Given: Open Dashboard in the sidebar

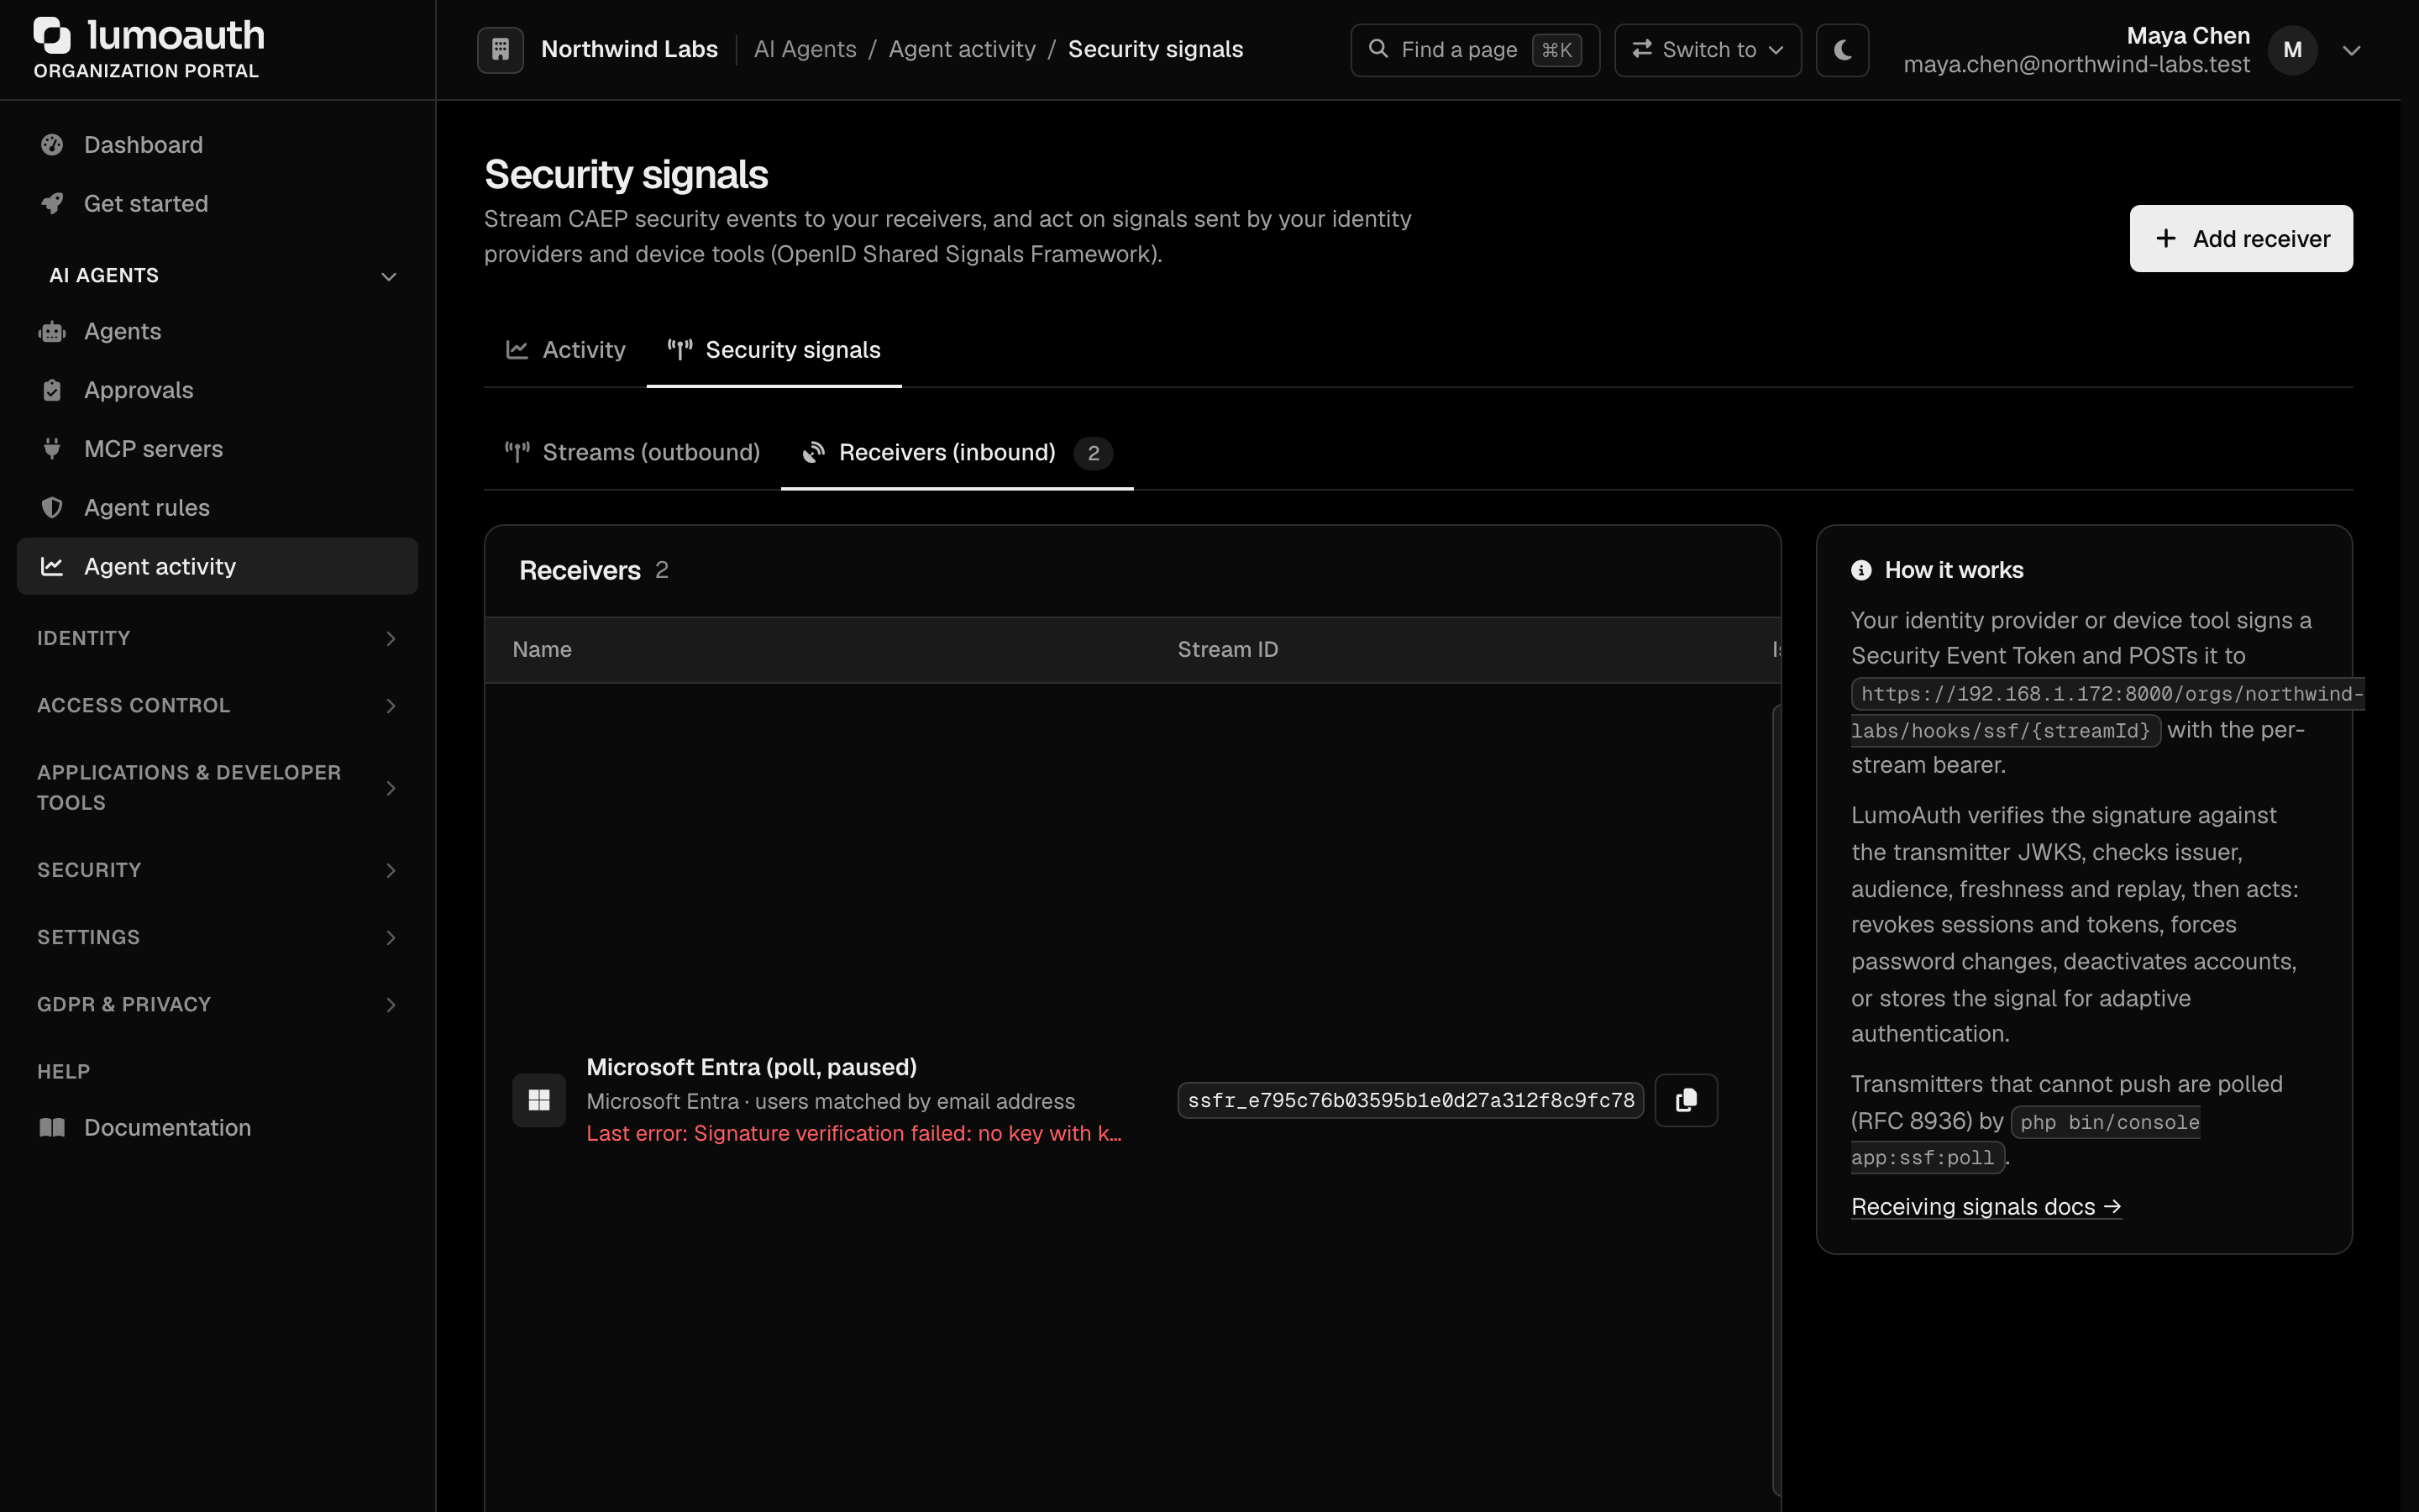Looking at the screenshot, I should [217, 145].
